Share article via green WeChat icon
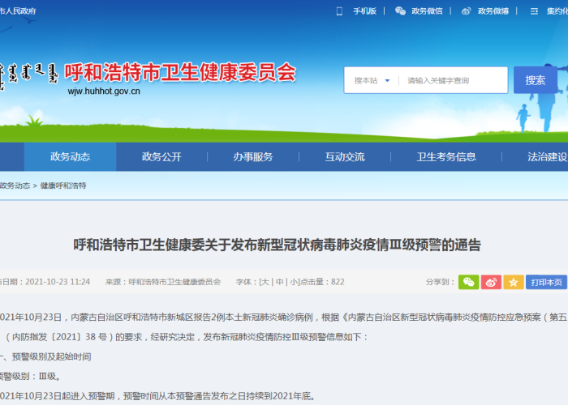The image size is (568, 405). point(468,282)
